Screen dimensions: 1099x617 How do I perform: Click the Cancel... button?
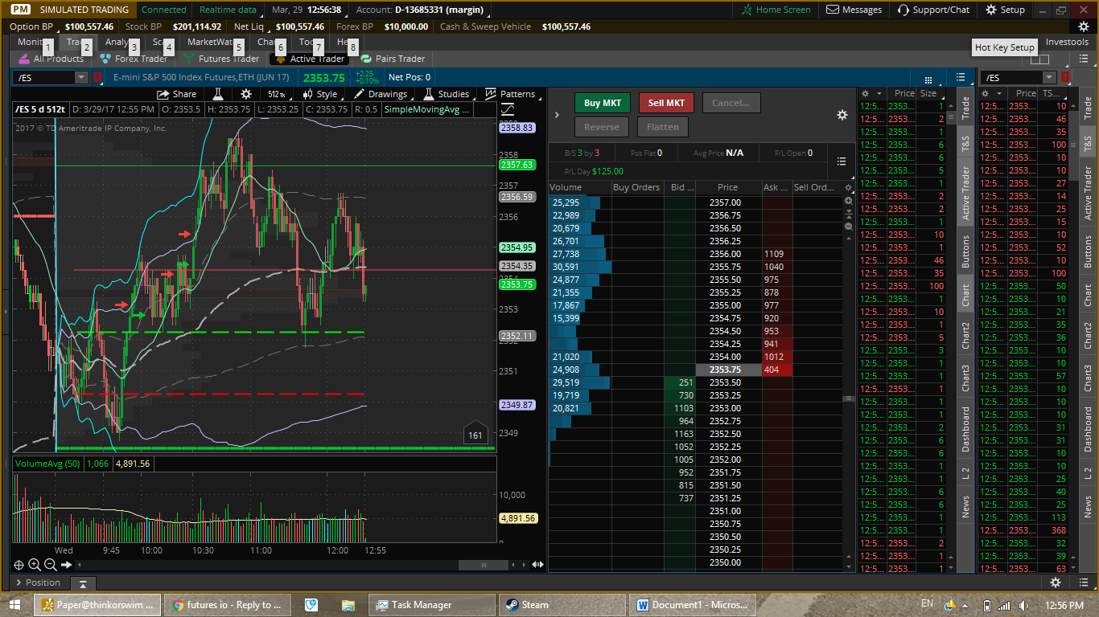point(731,103)
